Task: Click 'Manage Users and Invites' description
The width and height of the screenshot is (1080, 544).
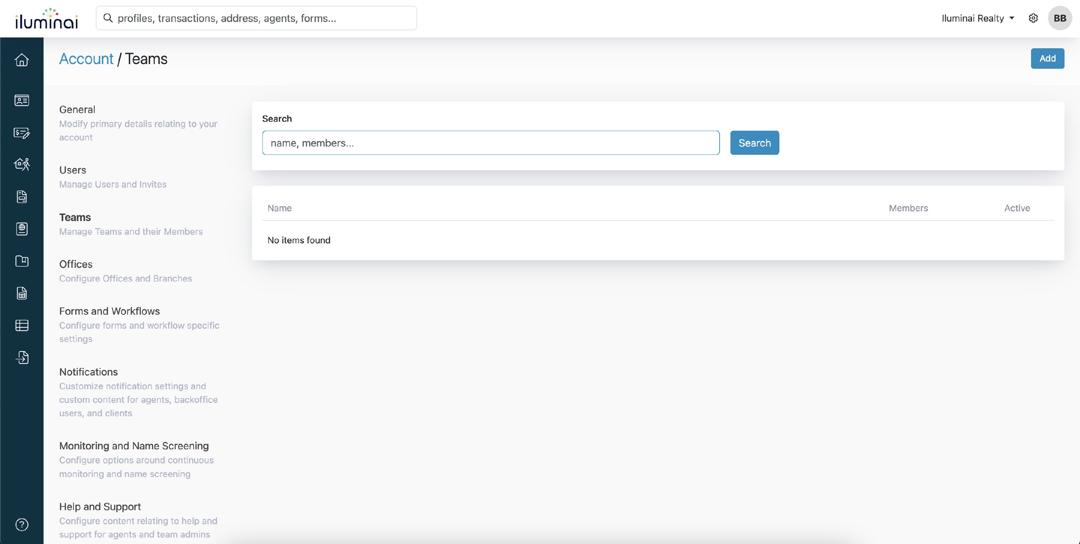Action: [x=113, y=184]
